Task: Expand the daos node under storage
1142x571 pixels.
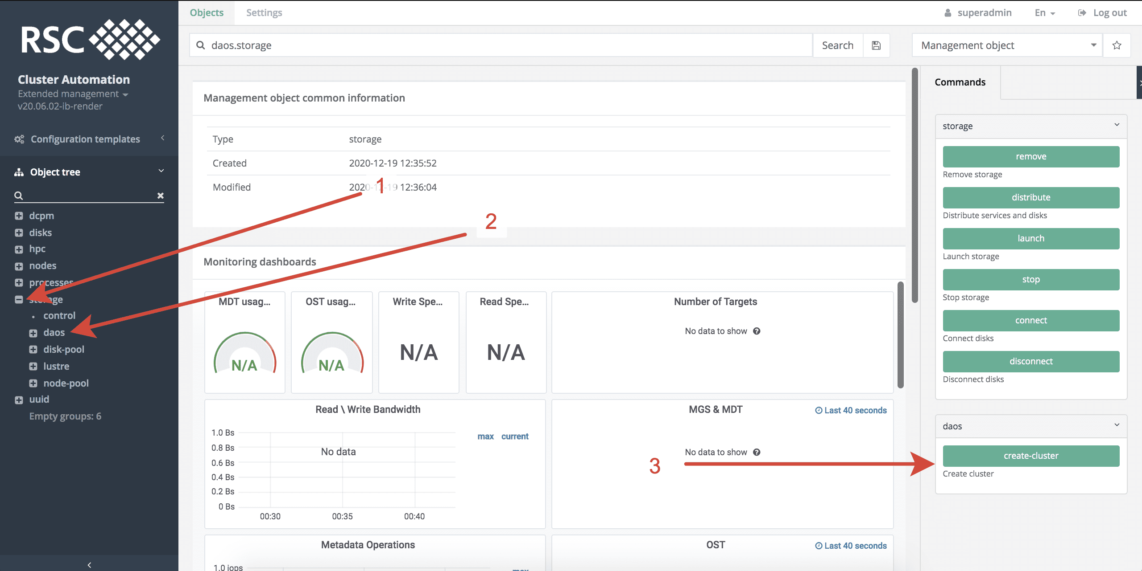Action: (x=33, y=332)
